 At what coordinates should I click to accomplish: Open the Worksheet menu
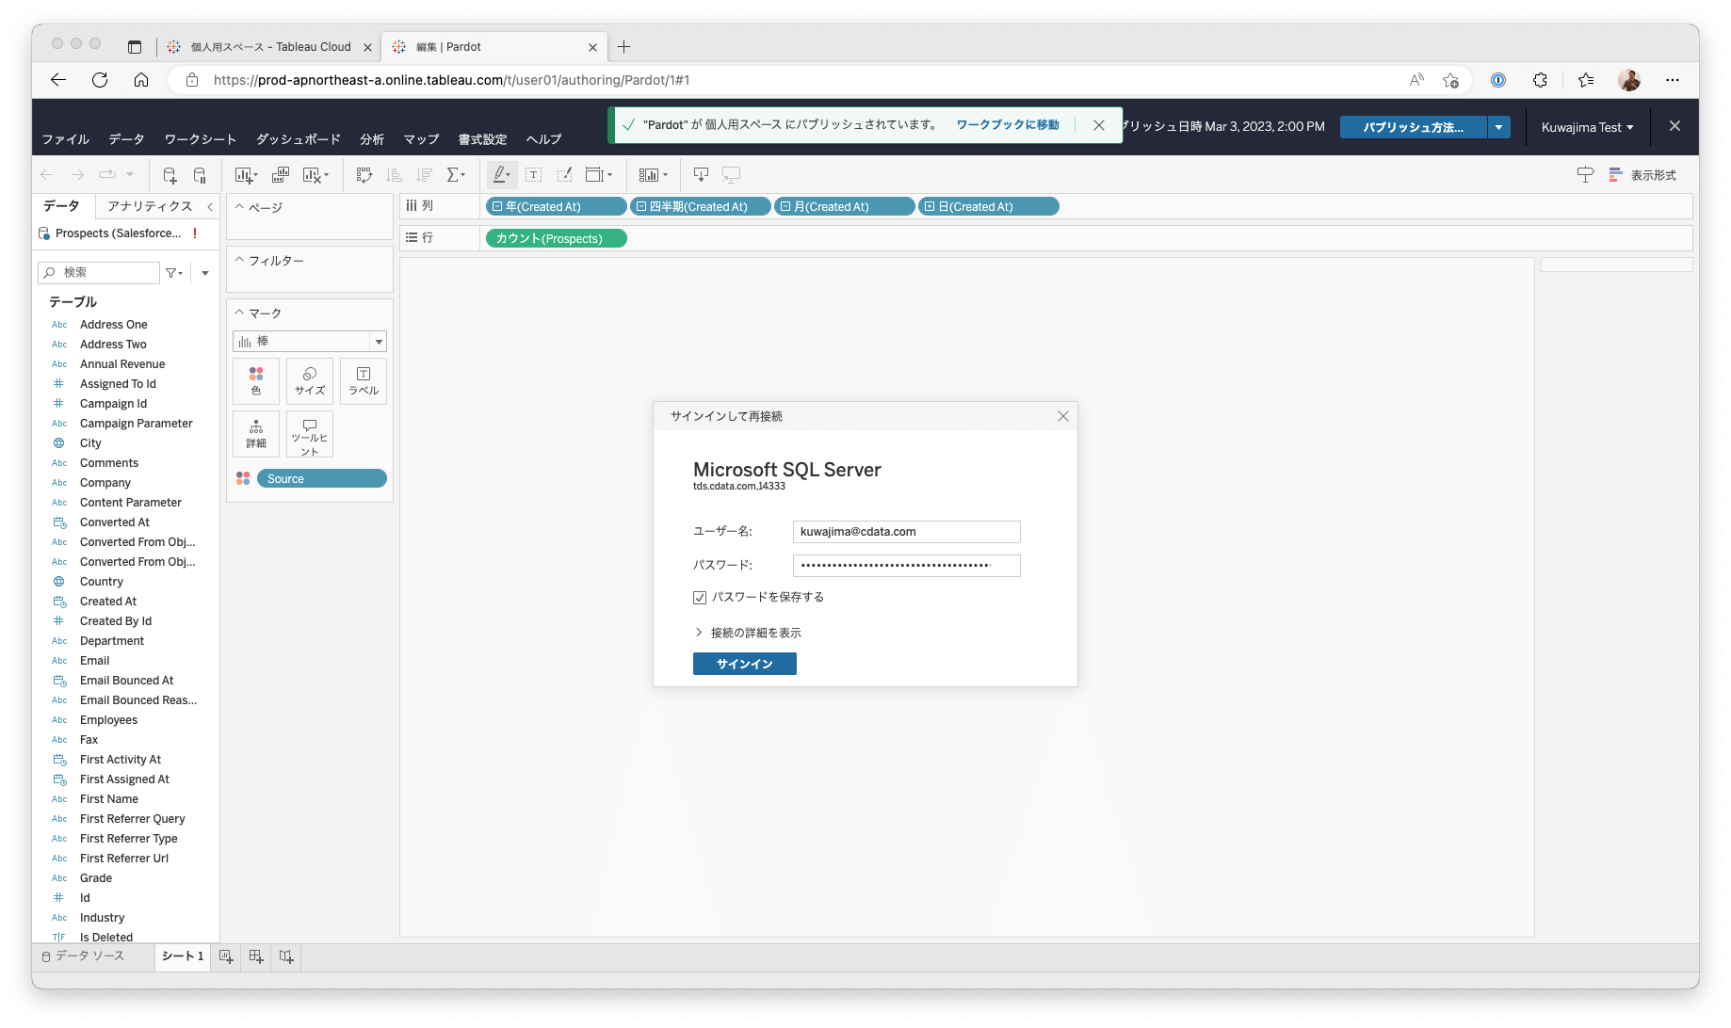[x=201, y=139]
